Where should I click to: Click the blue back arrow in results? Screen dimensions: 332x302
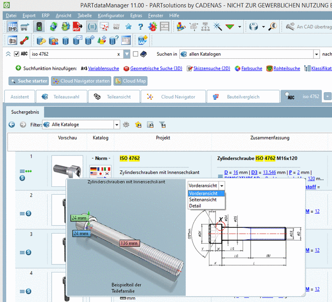(x=12, y=125)
